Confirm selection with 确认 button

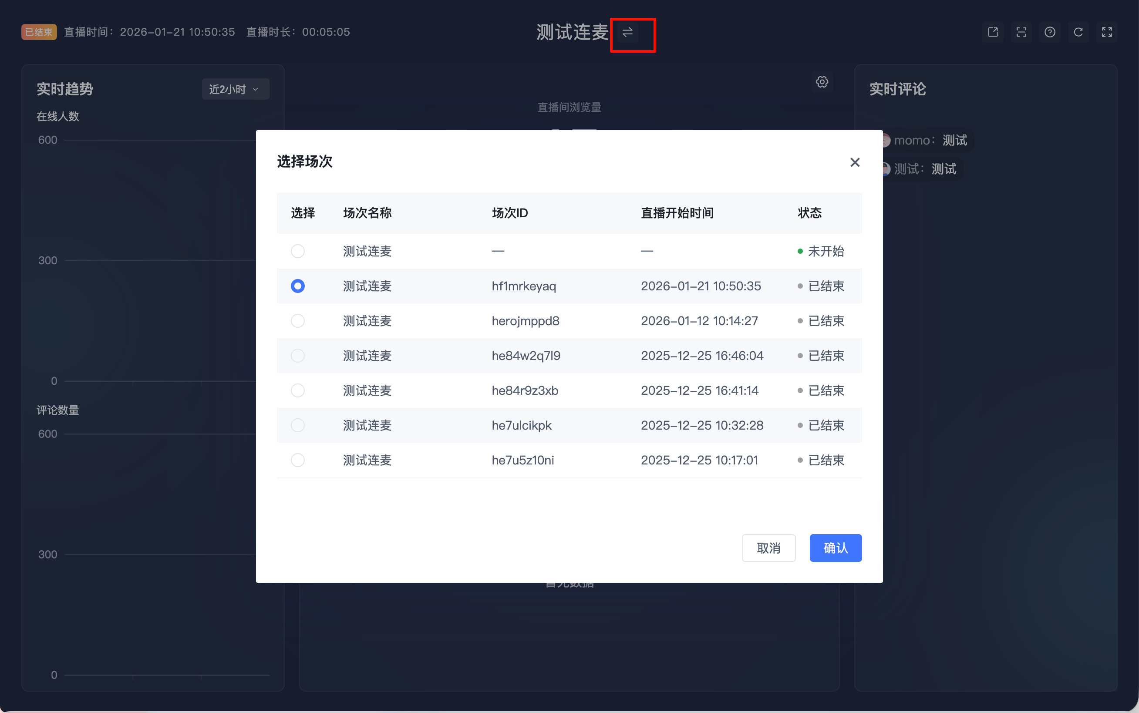coord(836,548)
